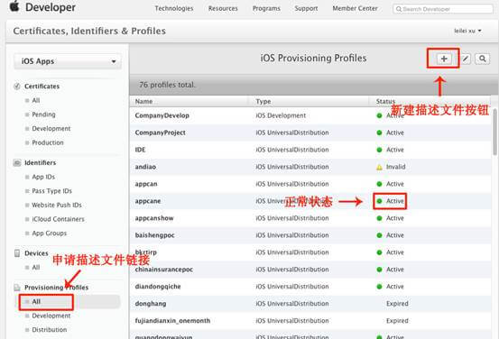Open Pending certificates link

pos(43,115)
